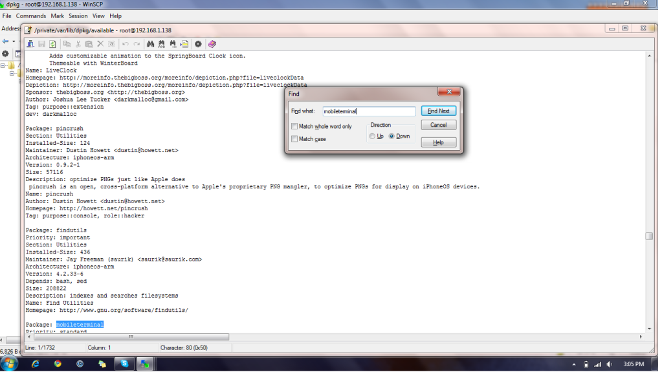Collapse the second nested folder tree node
This screenshot has width=662, height=372.
[12, 74]
